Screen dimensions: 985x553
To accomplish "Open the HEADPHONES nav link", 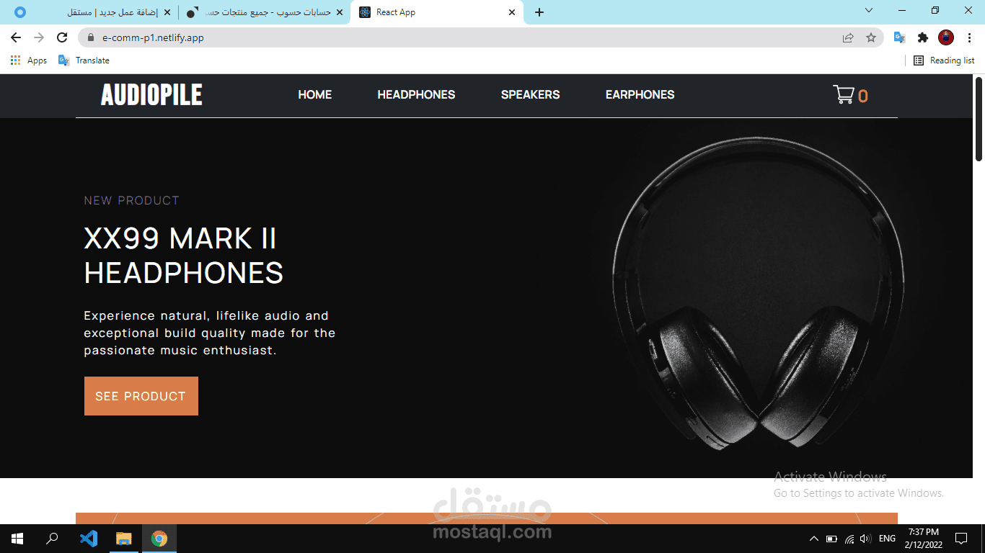I will click(x=416, y=94).
